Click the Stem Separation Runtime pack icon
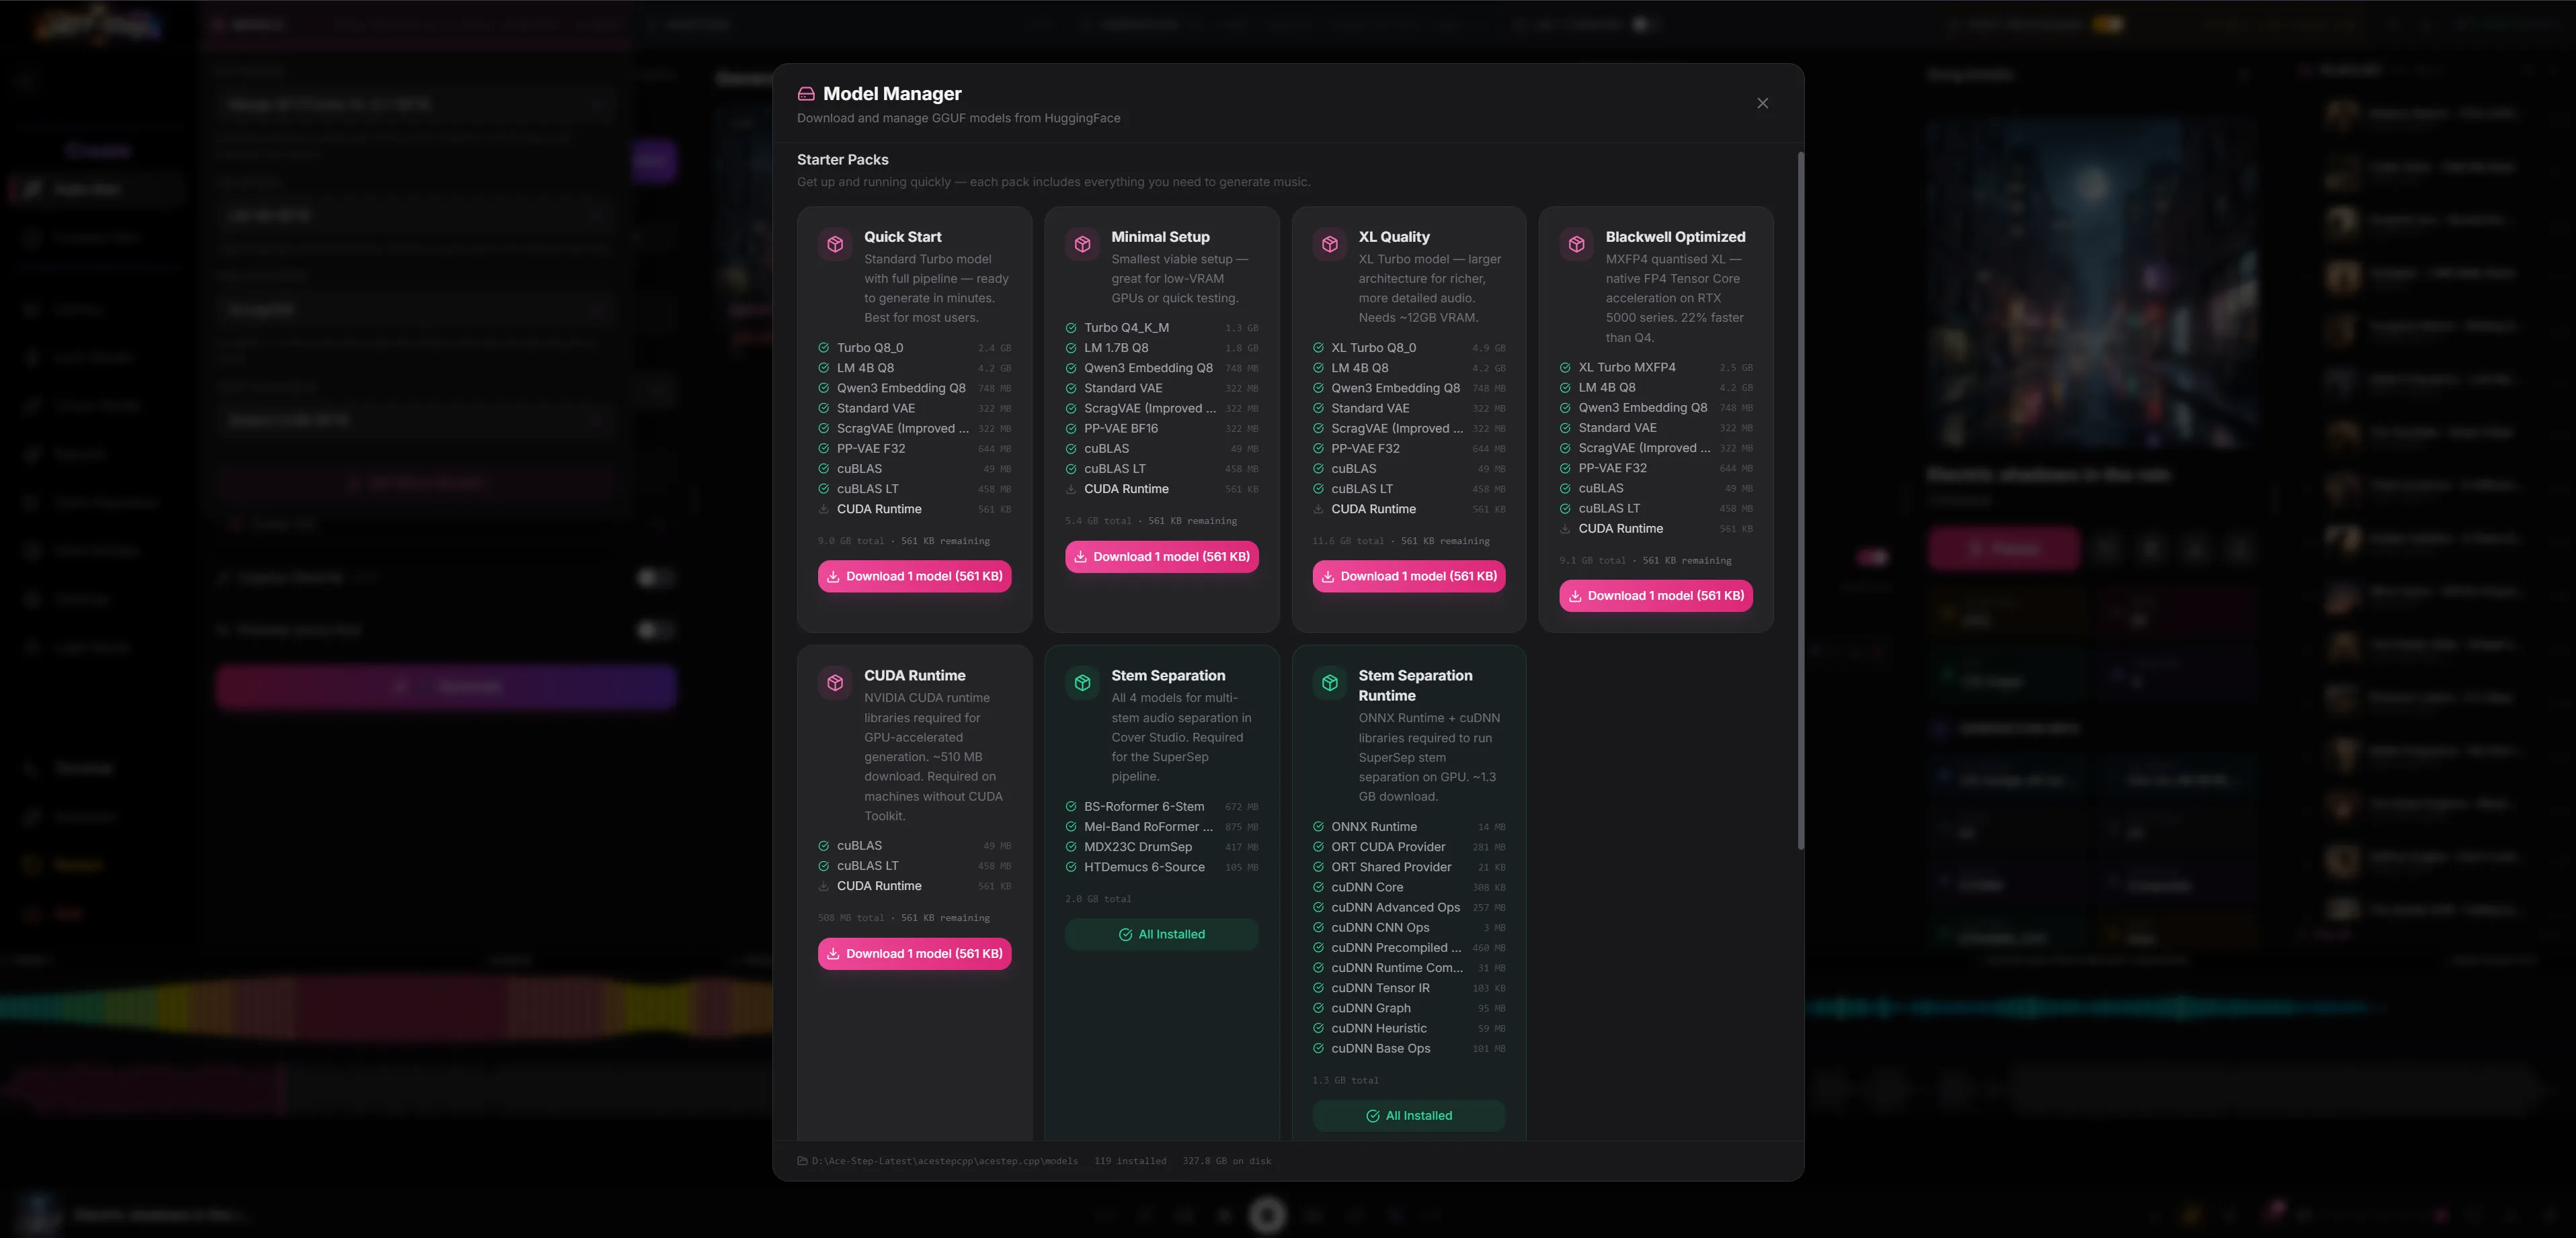The width and height of the screenshot is (2576, 1238). (x=1329, y=682)
